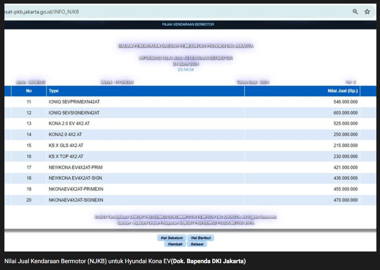380x270 pixels.
Task: Click the date 24 Maret 2024
Action: click(186, 64)
